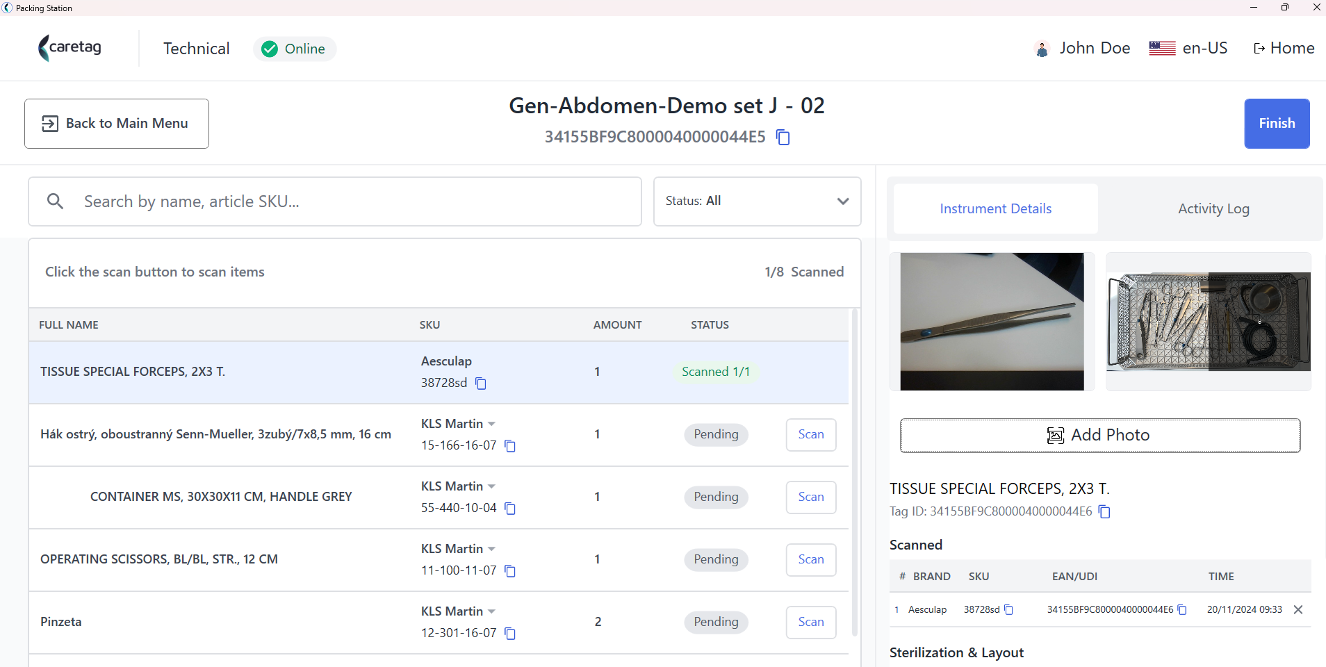Expand KLS Martin dropdown for container row
The image size is (1326, 667).
[x=491, y=486]
